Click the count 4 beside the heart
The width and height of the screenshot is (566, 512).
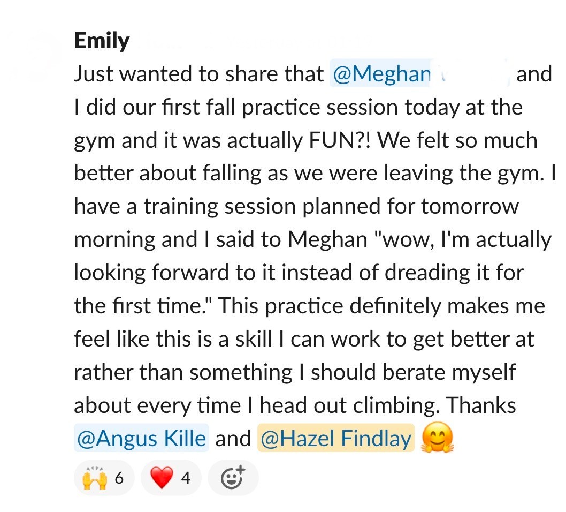click(186, 477)
